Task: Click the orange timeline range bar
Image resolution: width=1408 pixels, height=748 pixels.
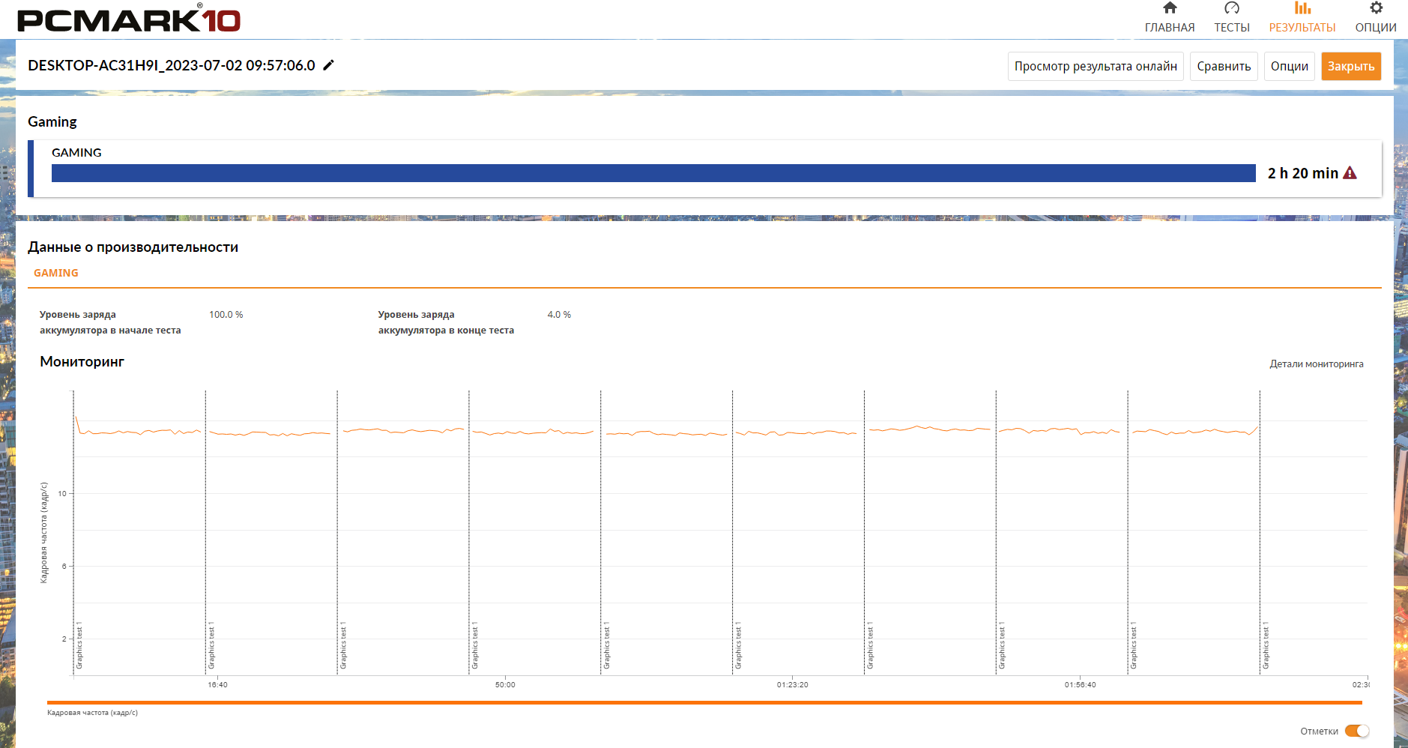Action: pos(704,702)
